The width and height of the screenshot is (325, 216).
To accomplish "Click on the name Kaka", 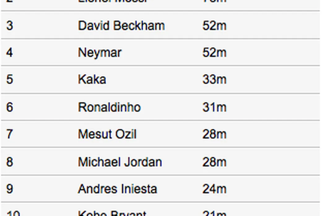I will pyautogui.click(x=92, y=80).
